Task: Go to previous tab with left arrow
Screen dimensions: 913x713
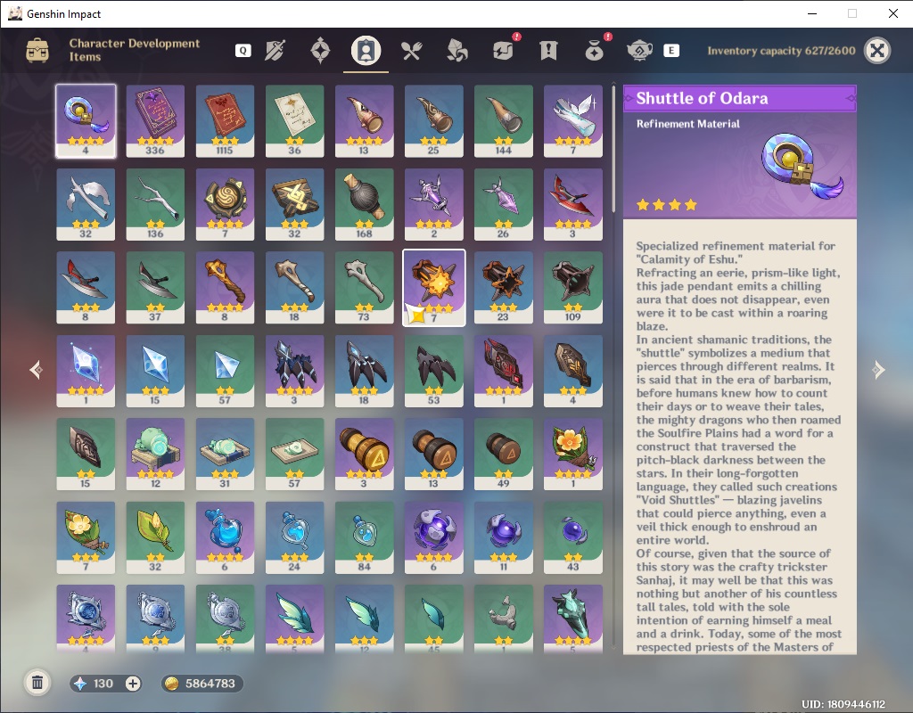Action: coord(36,370)
